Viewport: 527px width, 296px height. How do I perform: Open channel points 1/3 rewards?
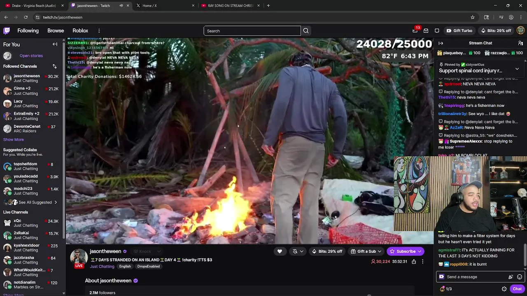pyautogui.click(x=446, y=289)
